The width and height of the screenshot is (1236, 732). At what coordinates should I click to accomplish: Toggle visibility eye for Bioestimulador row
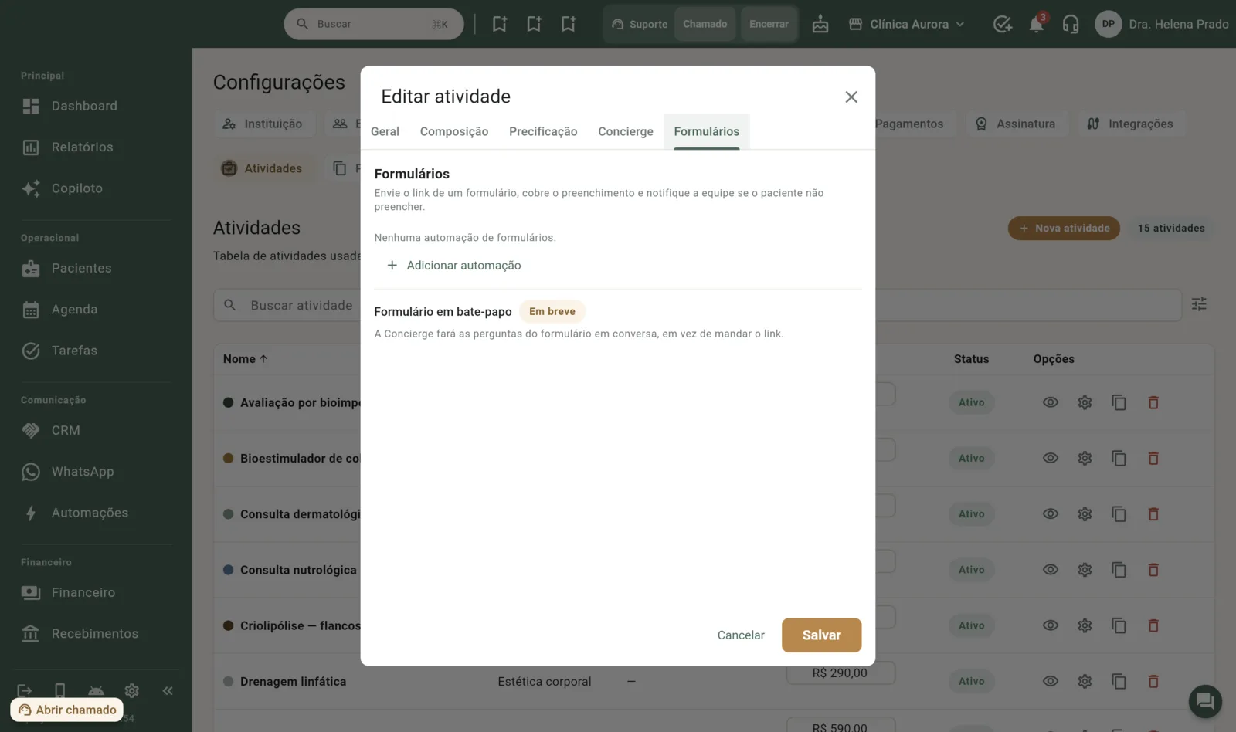(x=1051, y=459)
